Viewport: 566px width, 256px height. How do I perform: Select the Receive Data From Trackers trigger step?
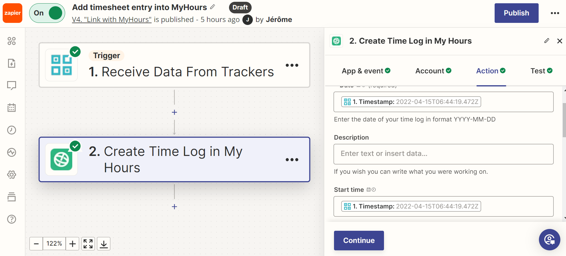[174, 65]
